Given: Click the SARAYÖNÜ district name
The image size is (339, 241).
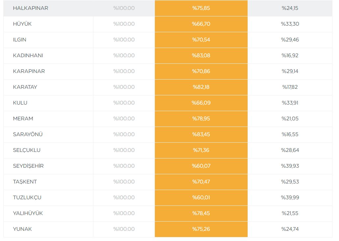Looking at the screenshot, I should pos(28,134).
